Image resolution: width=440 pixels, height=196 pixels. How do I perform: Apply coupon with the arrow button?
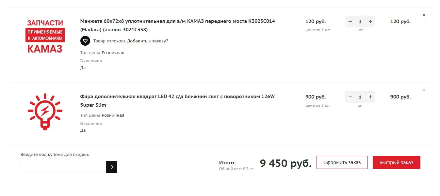click(x=111, y=167)
